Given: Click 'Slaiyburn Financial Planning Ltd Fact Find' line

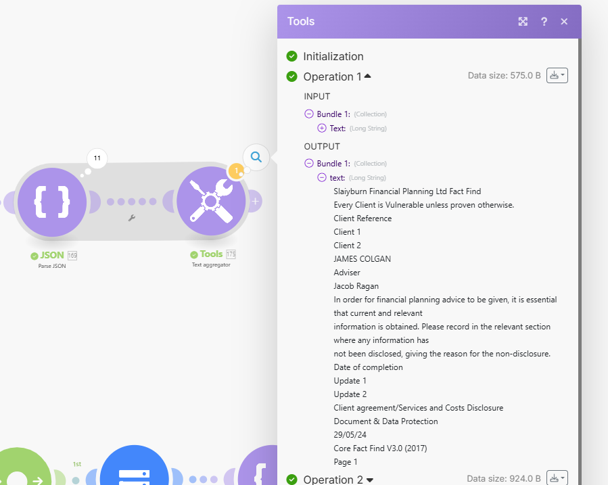Looking at the screenshot, I should tap(407, 191).
